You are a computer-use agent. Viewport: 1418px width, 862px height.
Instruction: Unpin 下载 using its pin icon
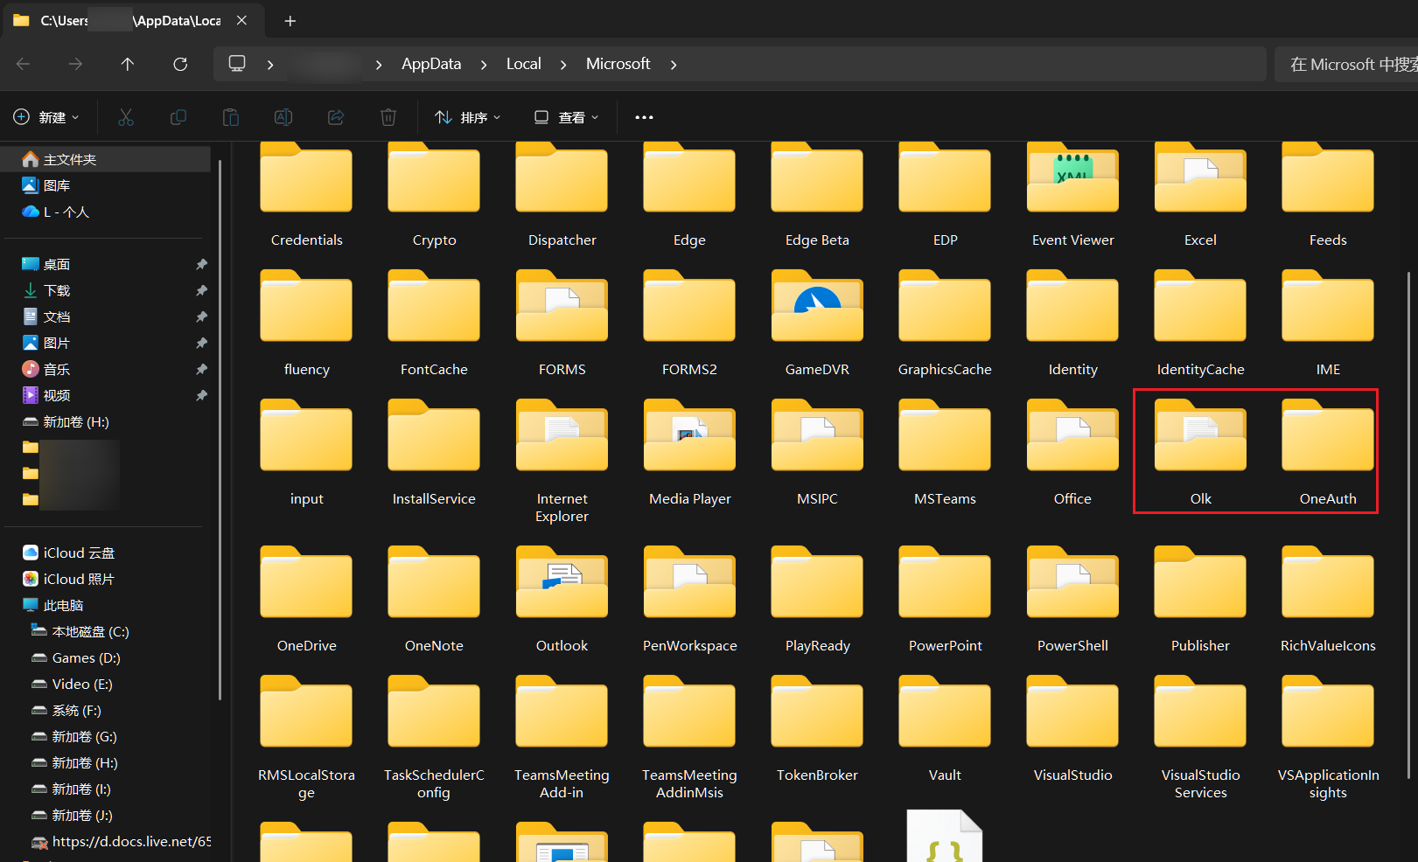point(201,290)
